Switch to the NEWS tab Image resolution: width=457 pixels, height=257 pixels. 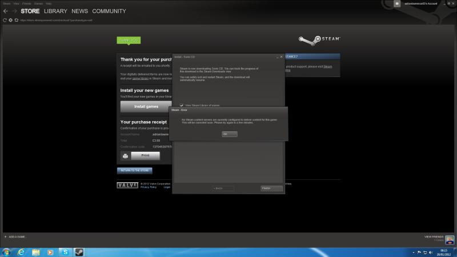(79, 11)
